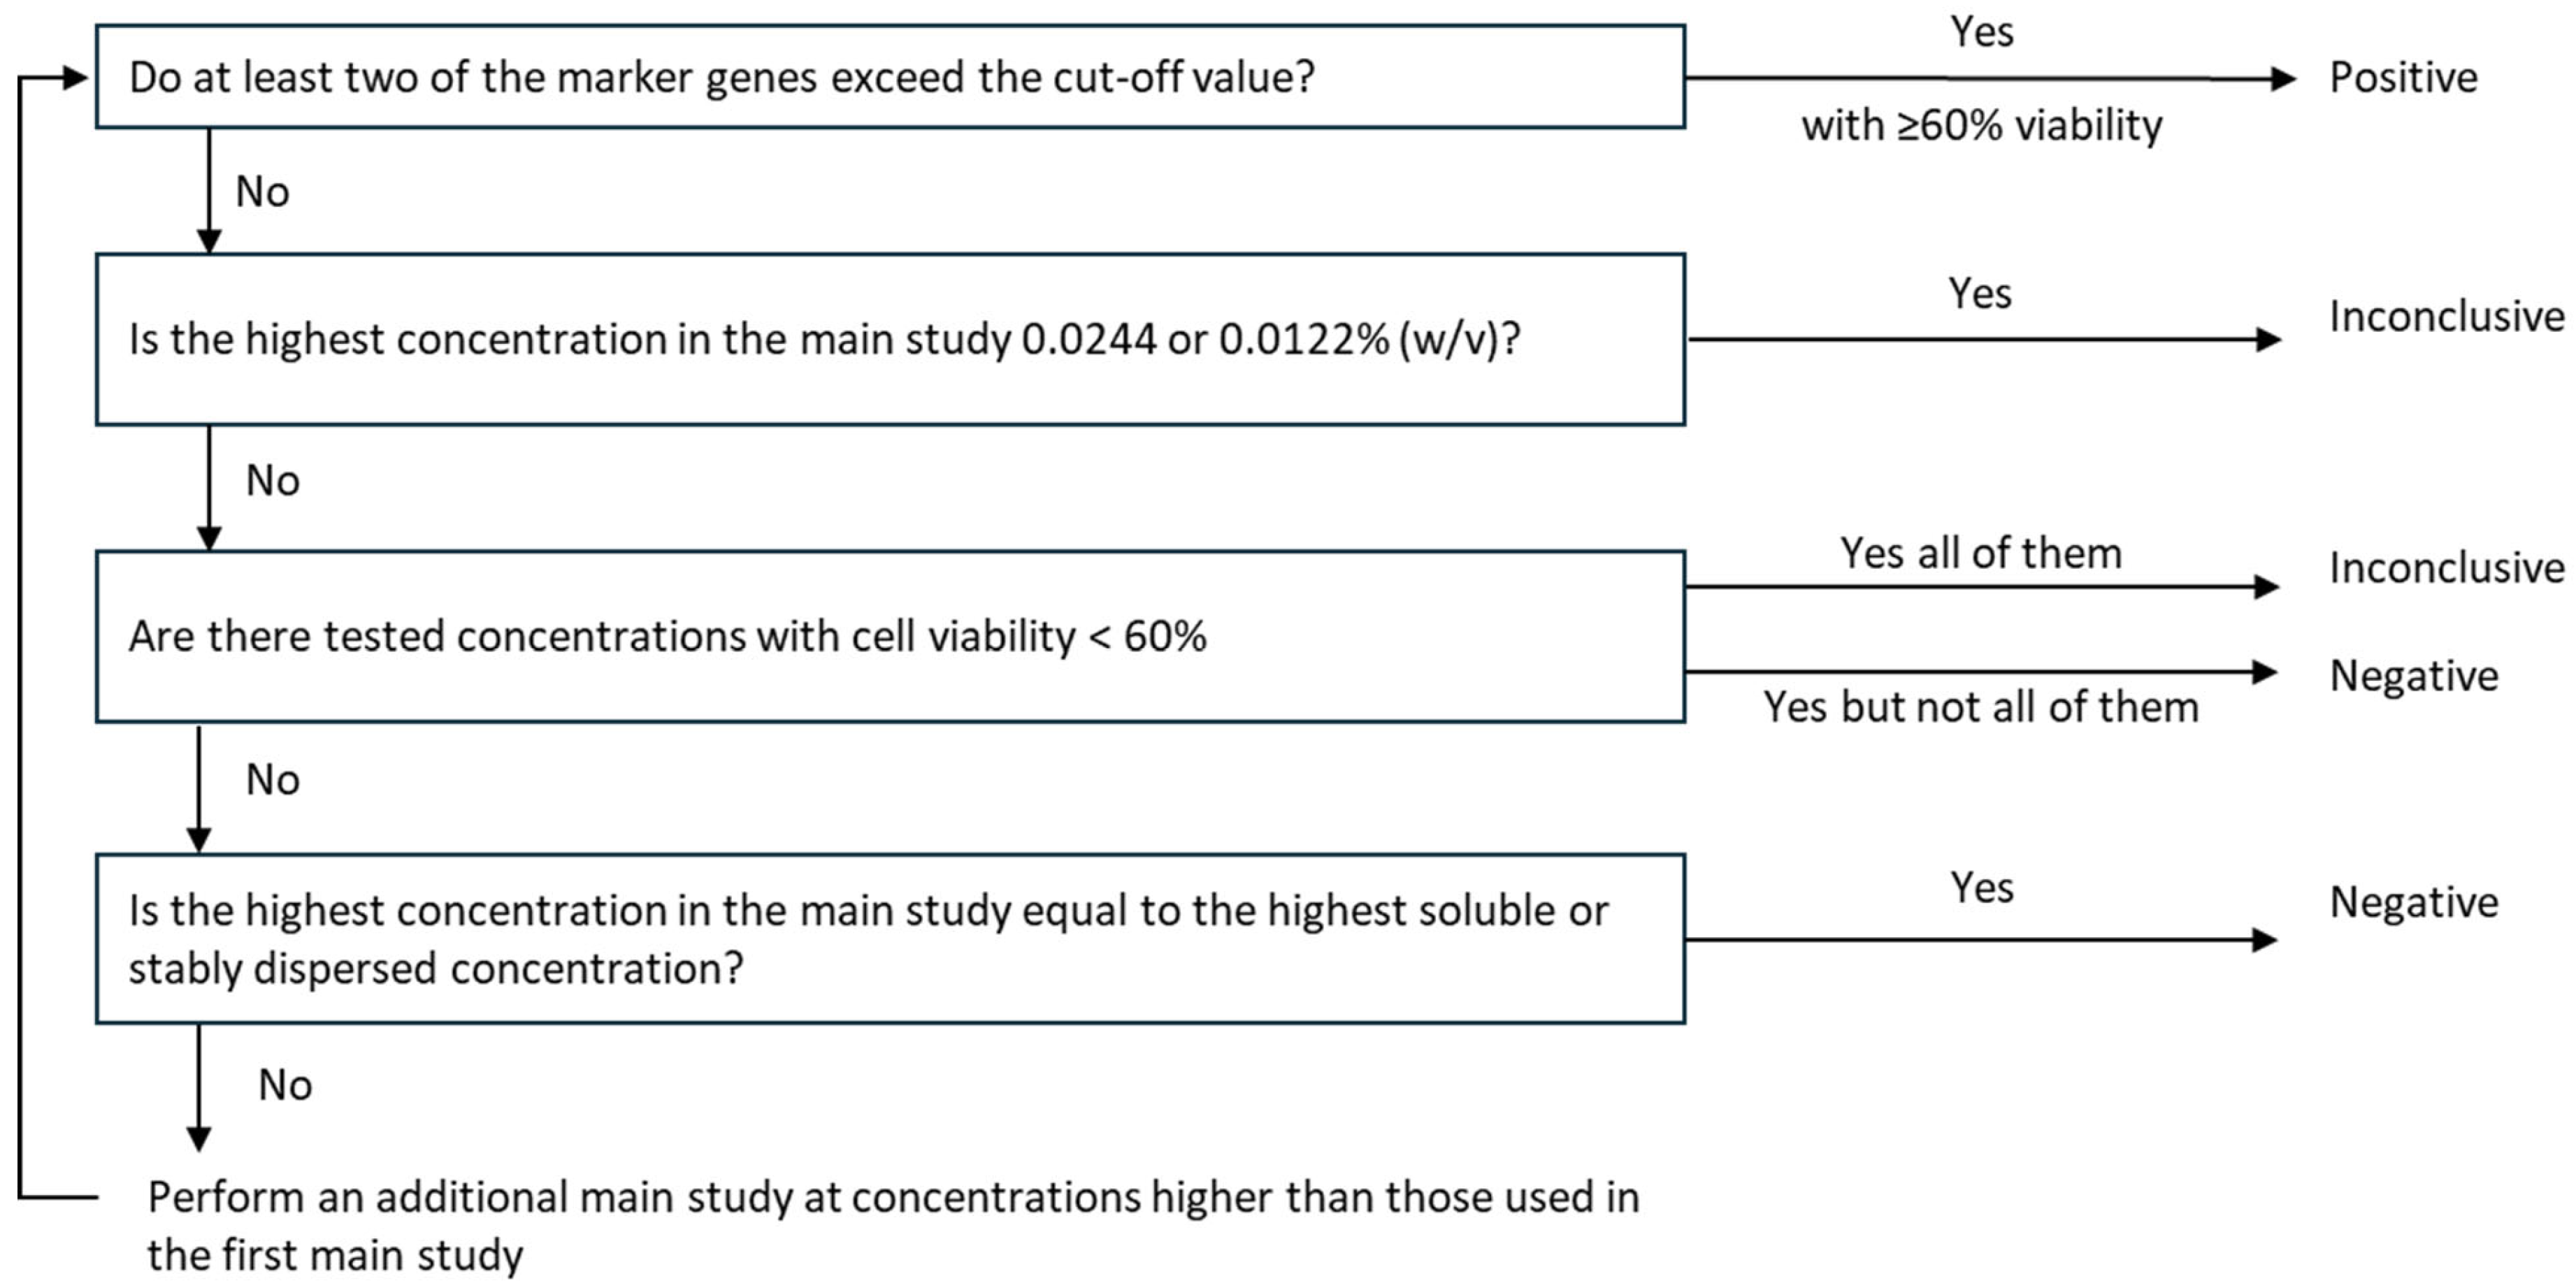
Task: Click the 'Yes all of them' label
Action: click(1980, 553)
